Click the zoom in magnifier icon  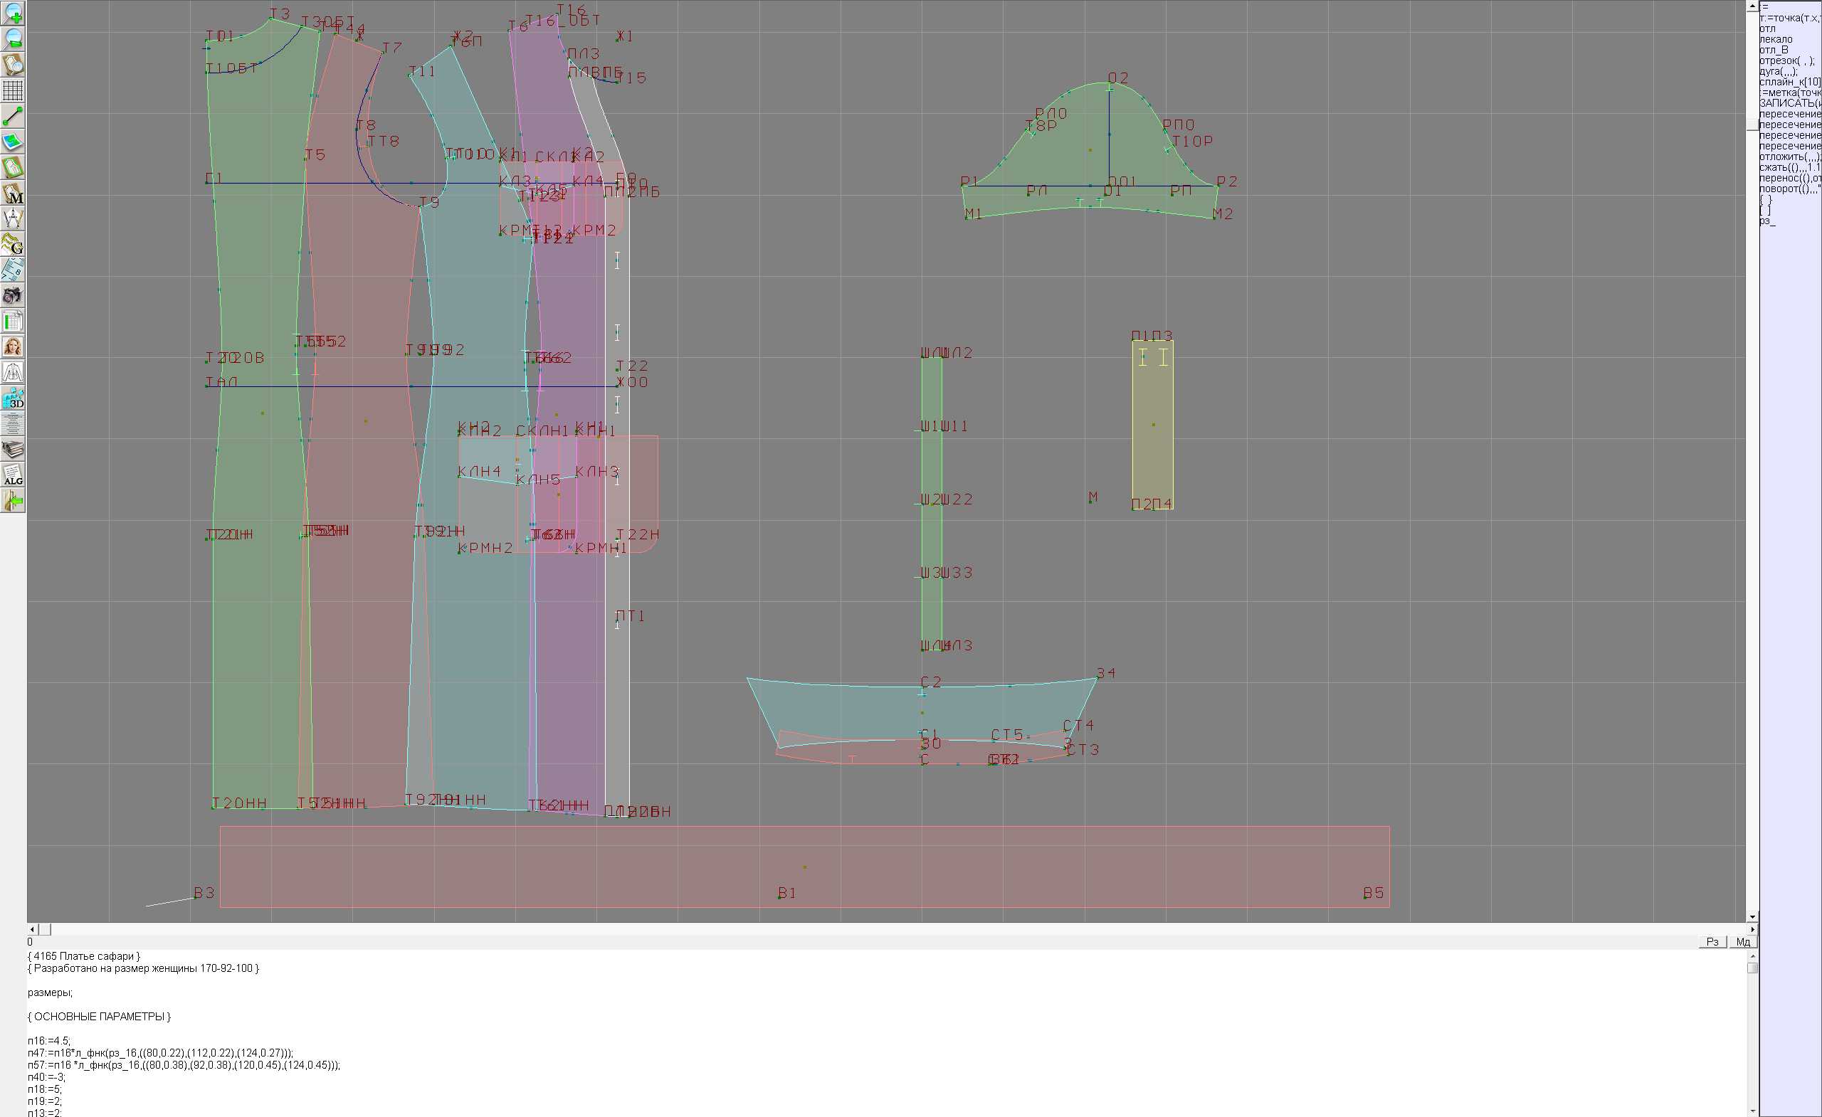[13, 14]
